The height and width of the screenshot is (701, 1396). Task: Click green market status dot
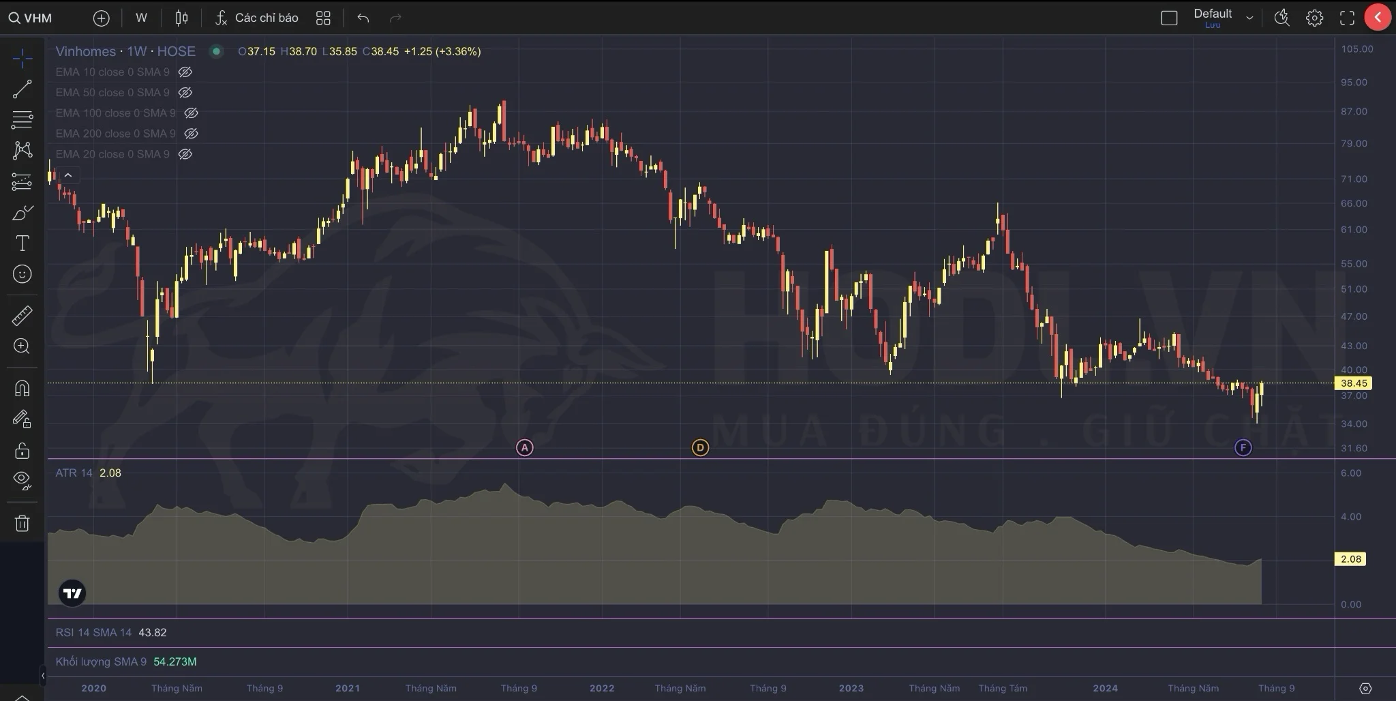216,50
